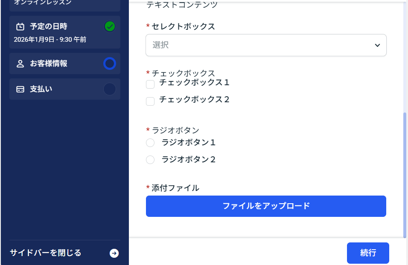Click the サイドバーを閉じる text link

pyautogui.click(x=45, y=253)
